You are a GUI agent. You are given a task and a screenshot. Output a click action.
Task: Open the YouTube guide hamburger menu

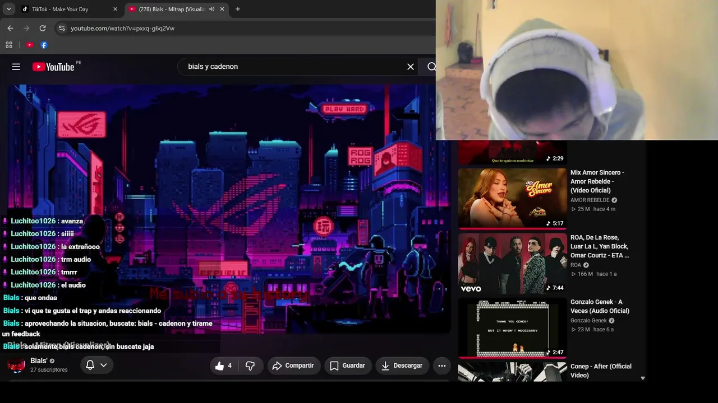[x=16, y=67]
